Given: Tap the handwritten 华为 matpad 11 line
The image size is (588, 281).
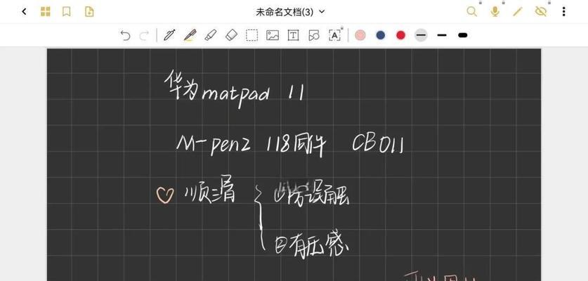Looking at the screenshot, I should (x=235, y=89).
